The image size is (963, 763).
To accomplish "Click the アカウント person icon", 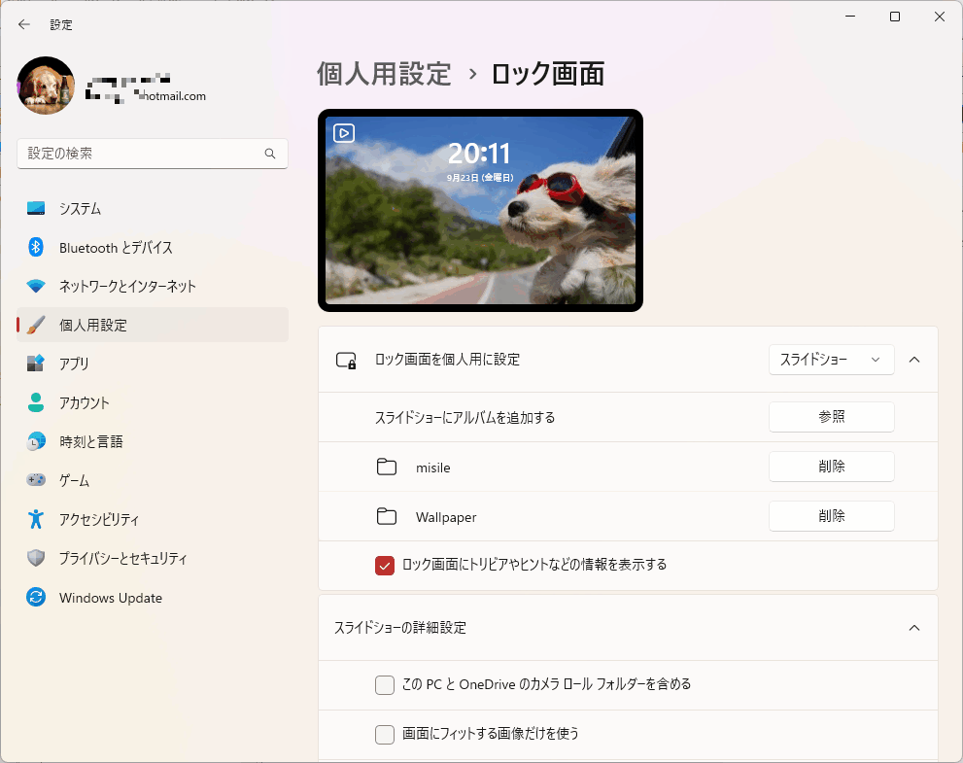I will click(x=36, y=402).
